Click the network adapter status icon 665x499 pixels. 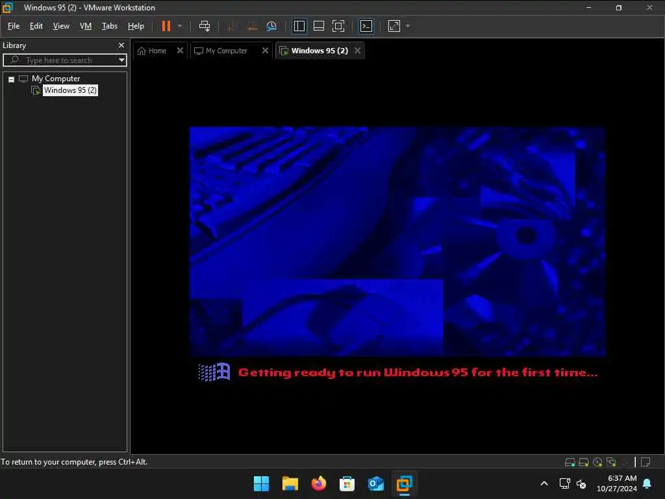(x=611, y=462)
